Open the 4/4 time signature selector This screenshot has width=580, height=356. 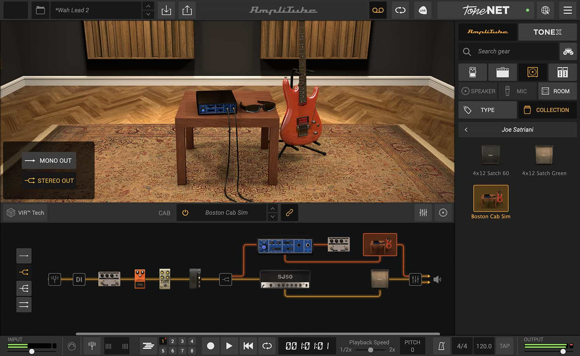[462, 346]
